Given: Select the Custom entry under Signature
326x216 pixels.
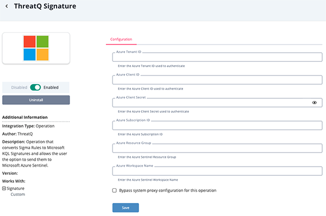Looking at the screenshot, I should tap(18, 194).
